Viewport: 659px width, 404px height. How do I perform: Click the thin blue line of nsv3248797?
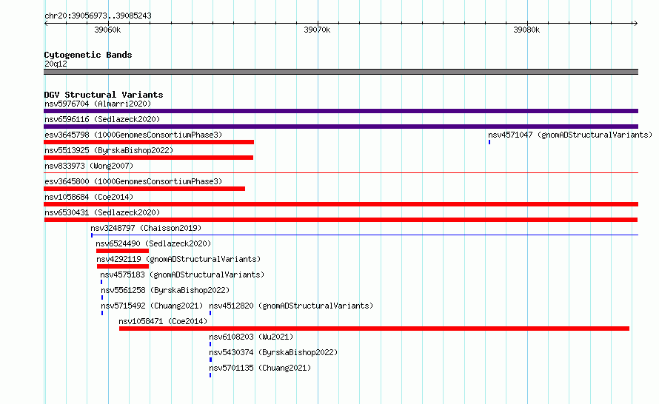[x=364, y=235]
